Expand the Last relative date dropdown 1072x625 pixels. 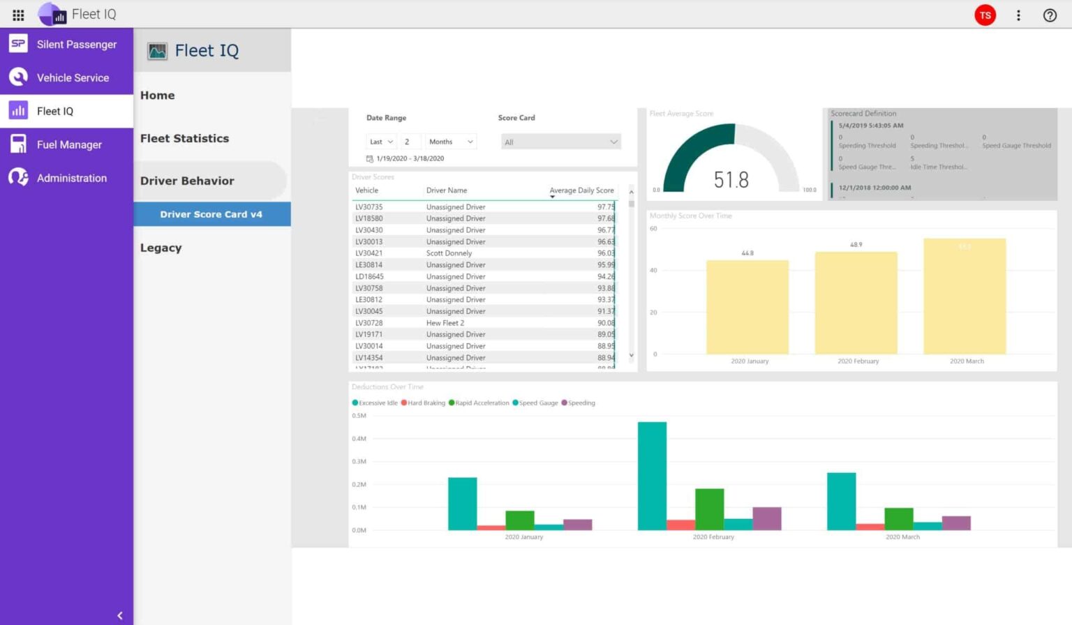click(381, 142)
